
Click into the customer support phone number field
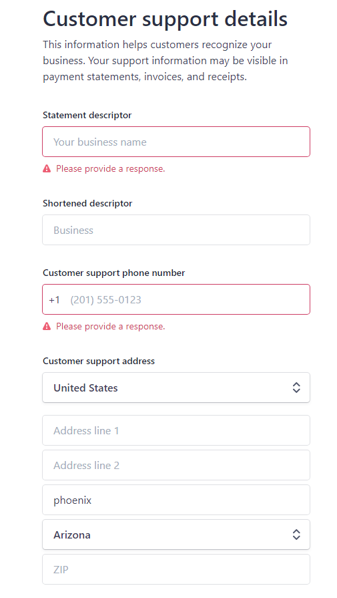click(x=176, y=299)
